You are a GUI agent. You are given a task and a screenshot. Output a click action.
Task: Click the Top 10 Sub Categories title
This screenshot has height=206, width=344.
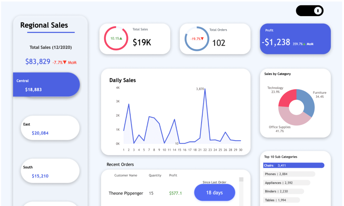pyautogui.click(x=281, y=157)
